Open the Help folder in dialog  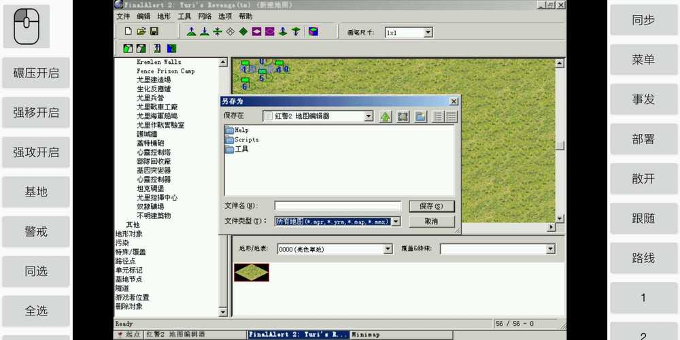tap(237, 130)
